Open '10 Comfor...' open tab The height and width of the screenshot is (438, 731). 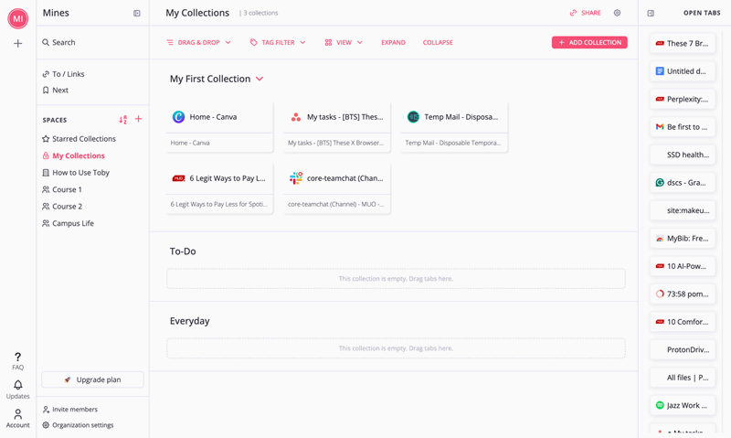(x=683, y=322)
